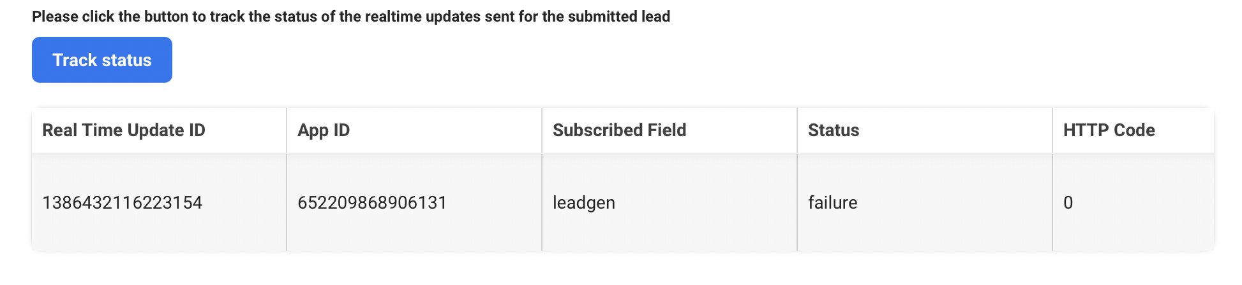
Task: Select the leadgen cell
Action: (583, 203)
